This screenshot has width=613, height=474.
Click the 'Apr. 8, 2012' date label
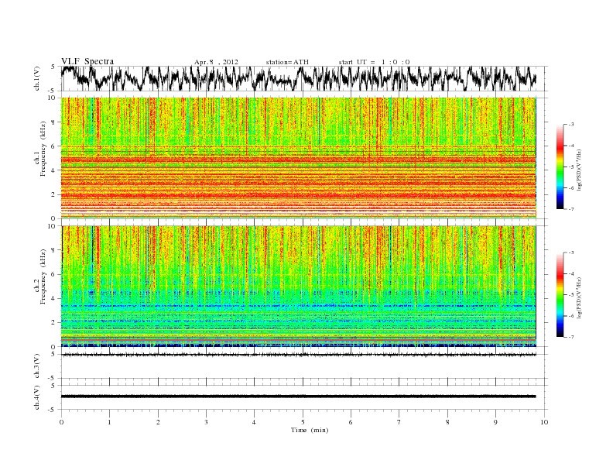coord(216,62)
